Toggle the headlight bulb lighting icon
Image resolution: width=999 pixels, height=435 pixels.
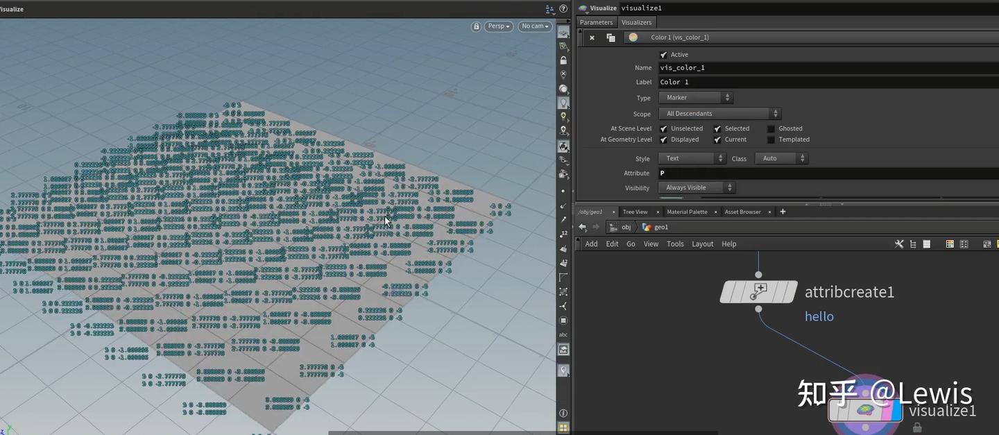(563, 103)
